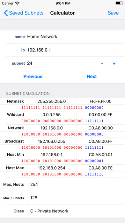Select broadcast address 192.168.0.255

click(52, 141)
